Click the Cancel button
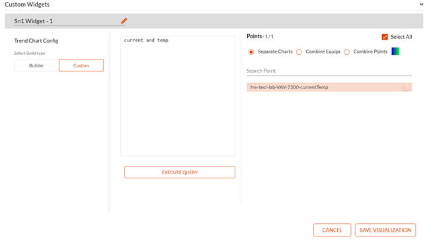429x241 pixels. (332, 230)
